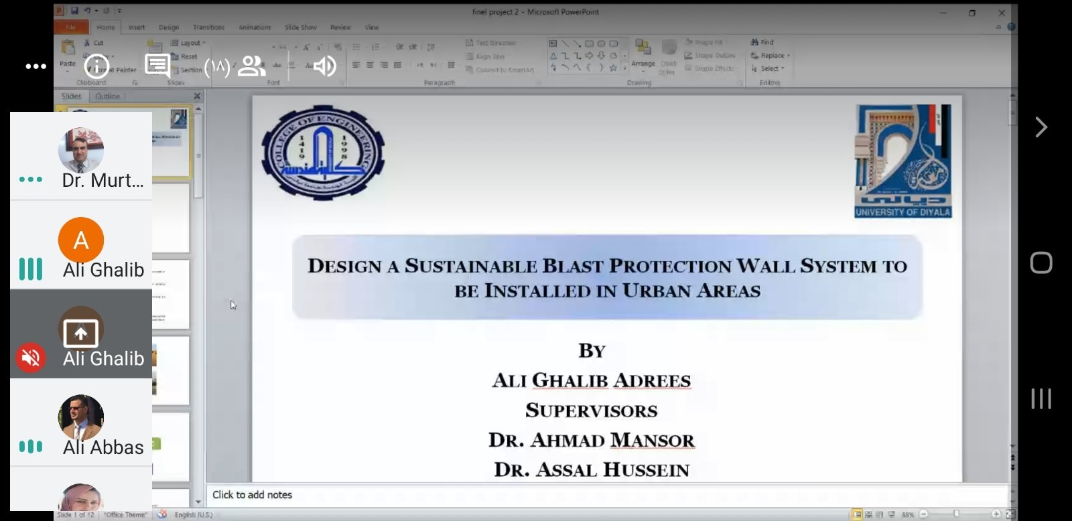This screenshot has width=1072, height=521.
Task: Open the Quick Styles gallery
Action: click(x=668, y=57)
